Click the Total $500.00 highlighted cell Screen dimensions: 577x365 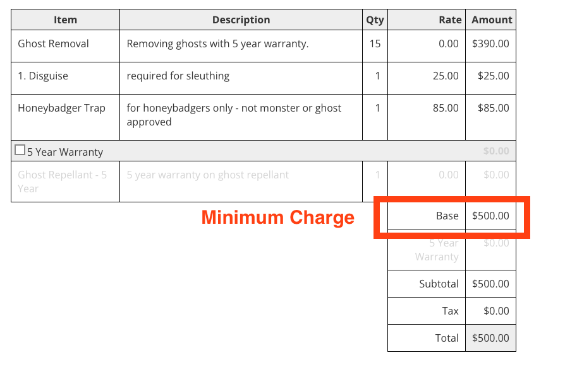(x=491, y=338)
